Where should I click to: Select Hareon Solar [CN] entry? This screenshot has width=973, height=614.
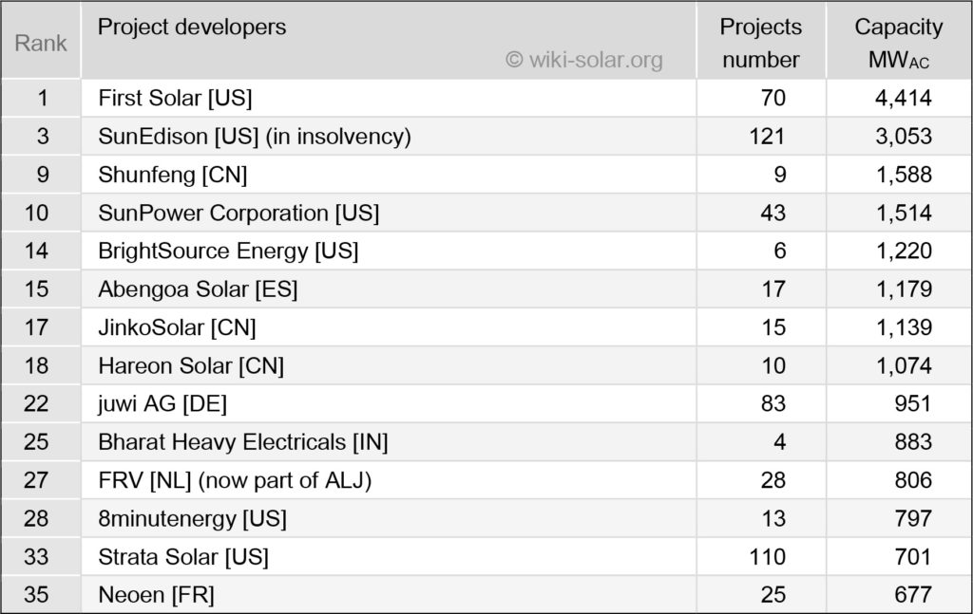click(x=191, y=365)
